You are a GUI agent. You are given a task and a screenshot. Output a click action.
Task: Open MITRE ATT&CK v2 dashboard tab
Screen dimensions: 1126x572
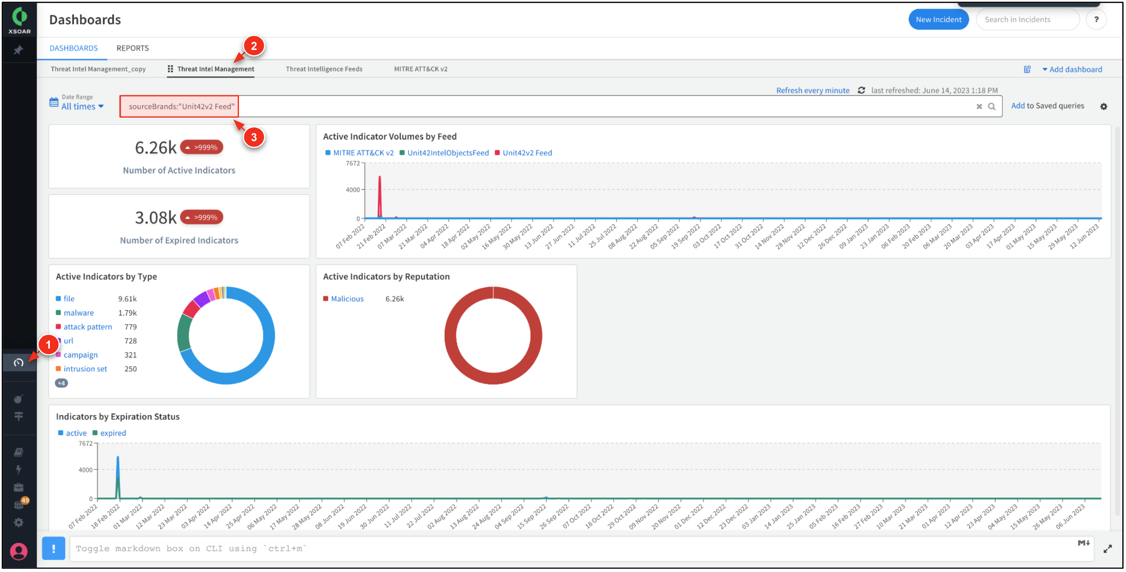(421, 69)
